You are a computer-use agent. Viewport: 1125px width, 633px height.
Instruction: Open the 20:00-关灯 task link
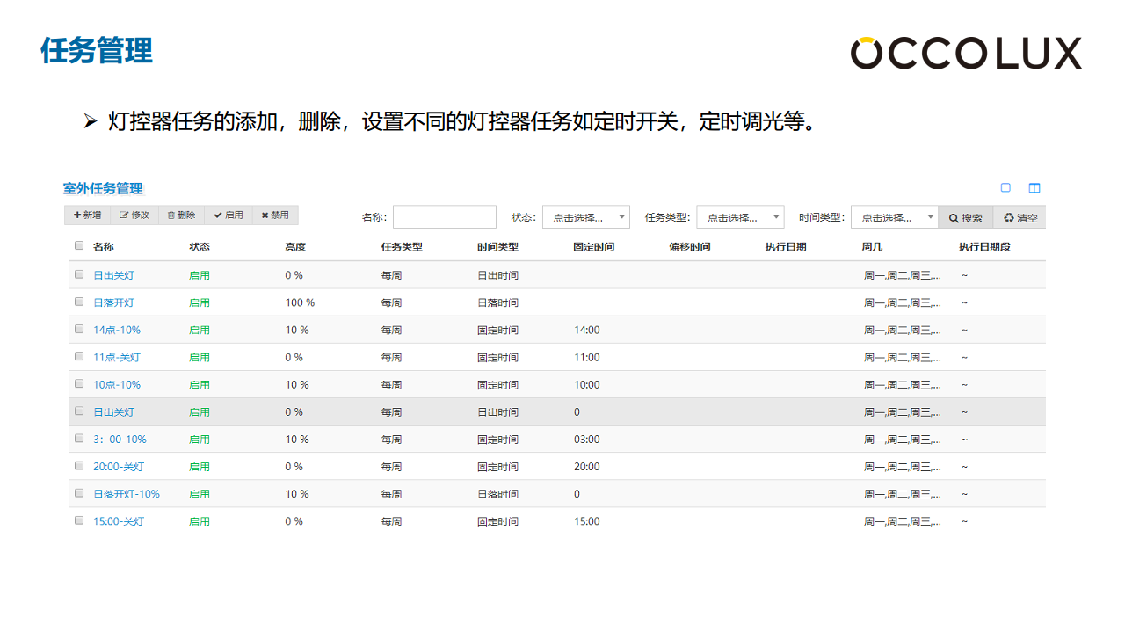[x=119, y=466]
